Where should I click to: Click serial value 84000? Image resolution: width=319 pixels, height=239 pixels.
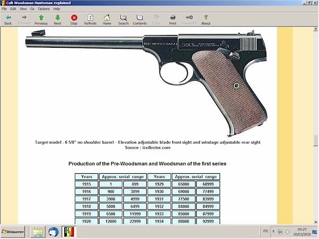[x=183, y=207]
